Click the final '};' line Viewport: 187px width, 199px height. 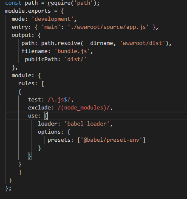8,188
